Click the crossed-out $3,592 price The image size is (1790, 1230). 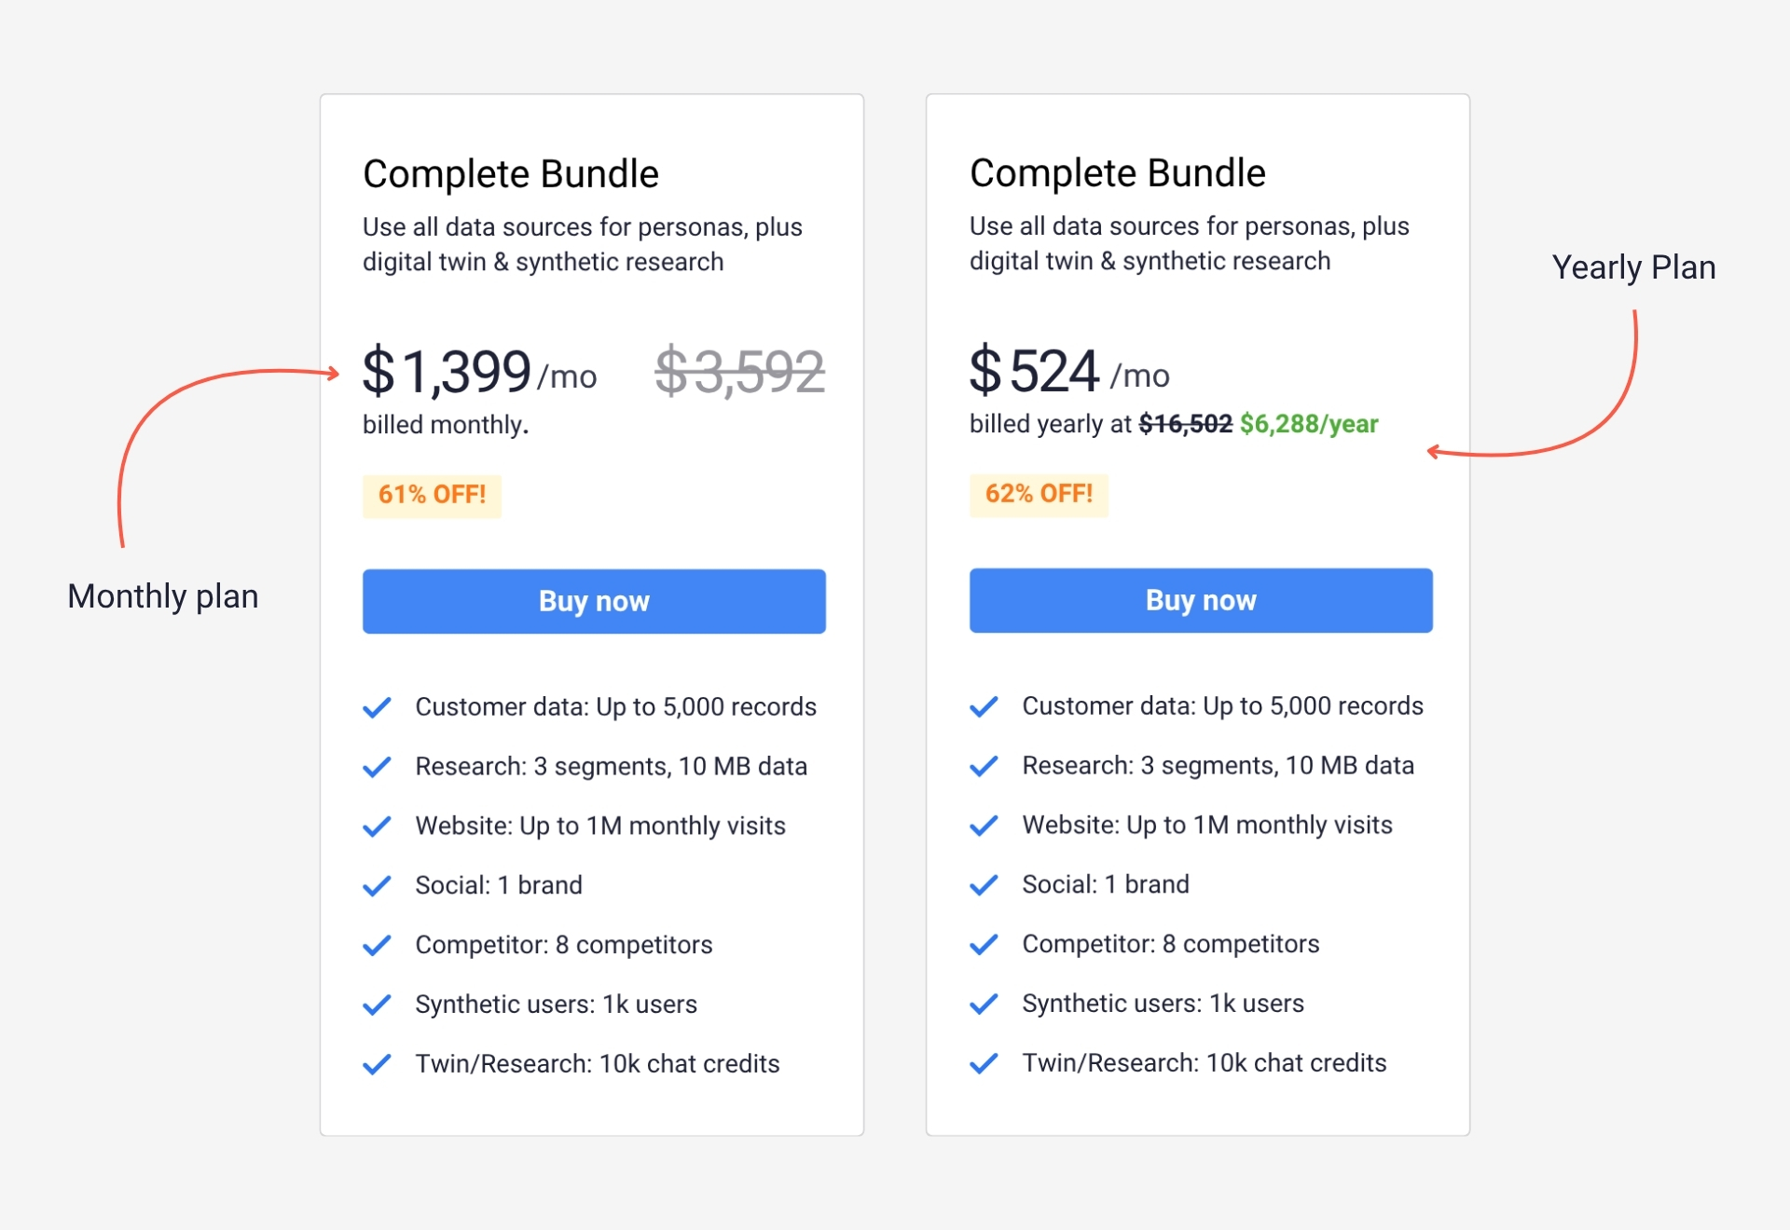point(739,371)
